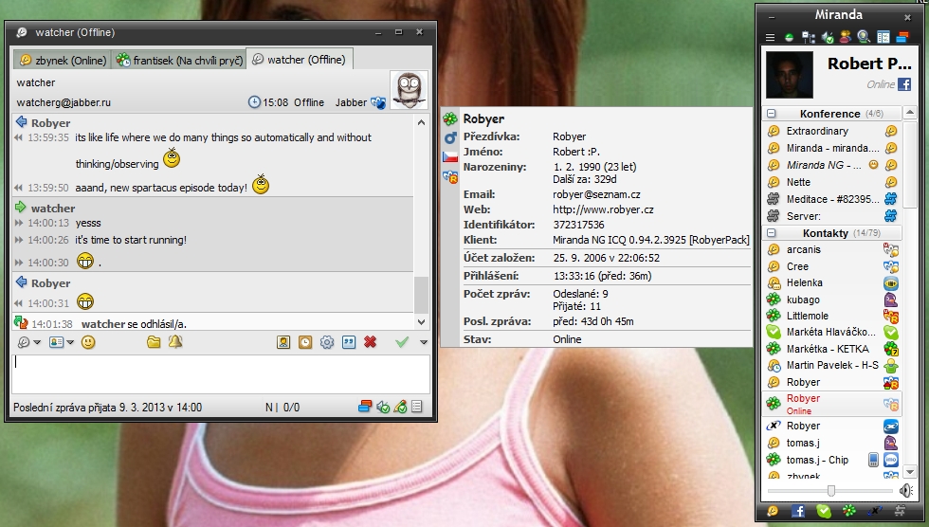Open Miranda's main menu hamburger button
This screenshot has height=527, width=929.
771,37
